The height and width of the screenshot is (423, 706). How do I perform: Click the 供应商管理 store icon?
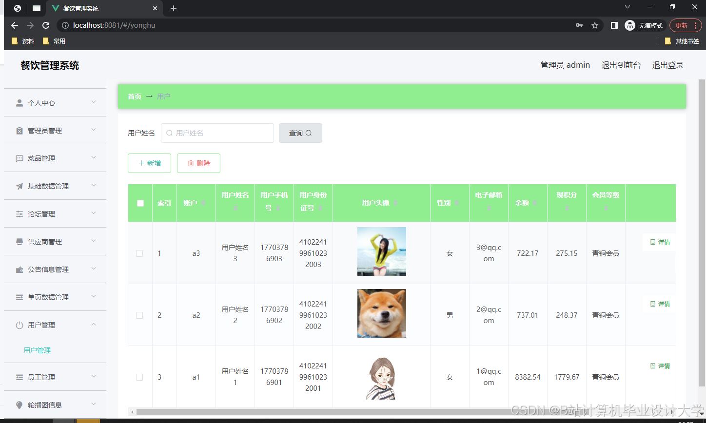pos(20,242)
